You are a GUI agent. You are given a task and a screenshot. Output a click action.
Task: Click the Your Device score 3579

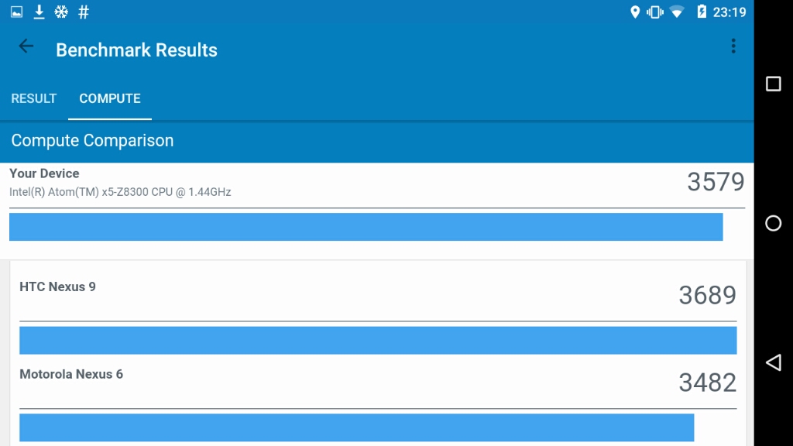pos(716,182)
